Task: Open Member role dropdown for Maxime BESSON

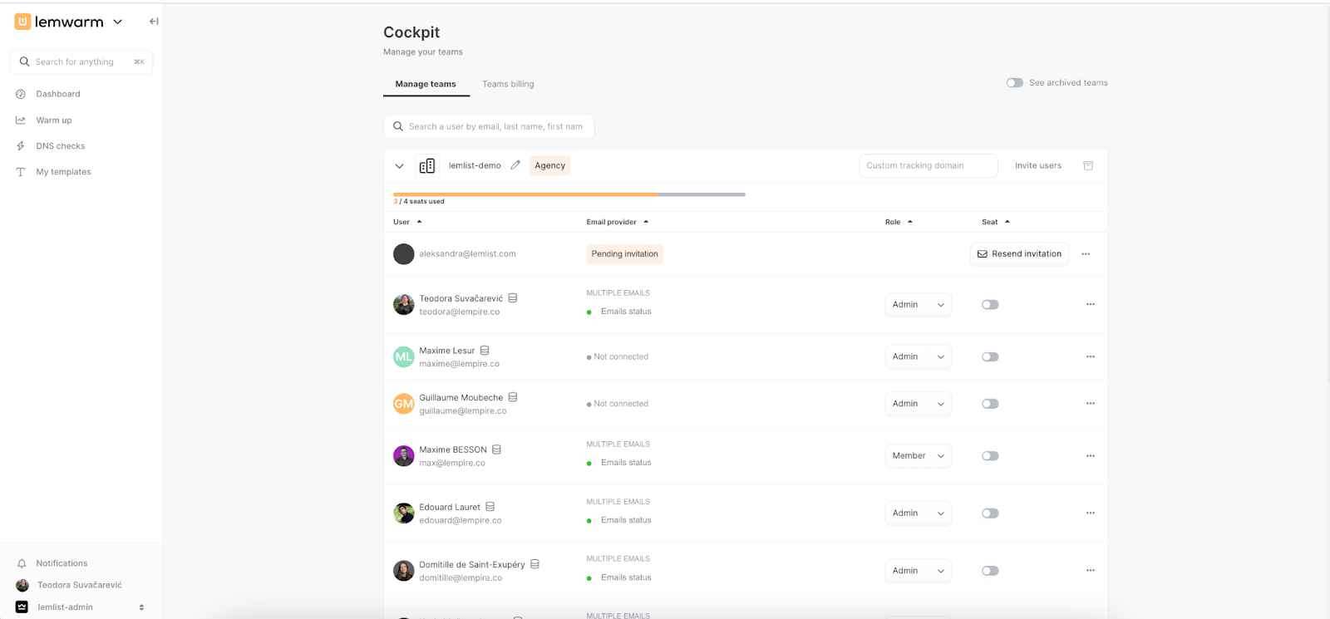Action: [918, 456]
